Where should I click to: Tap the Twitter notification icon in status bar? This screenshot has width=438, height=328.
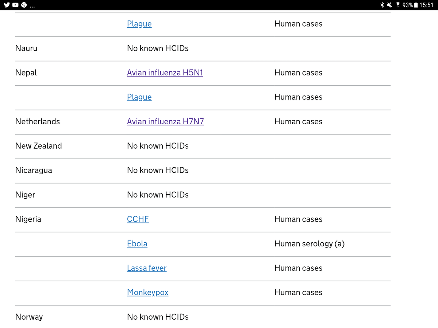tap(7, 5)
